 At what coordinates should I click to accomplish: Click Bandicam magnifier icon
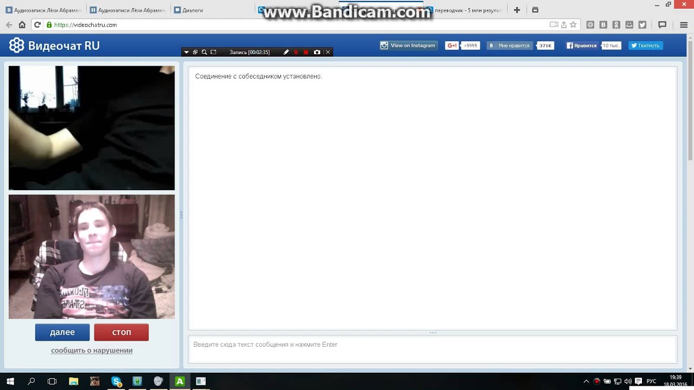coord(204,53)
